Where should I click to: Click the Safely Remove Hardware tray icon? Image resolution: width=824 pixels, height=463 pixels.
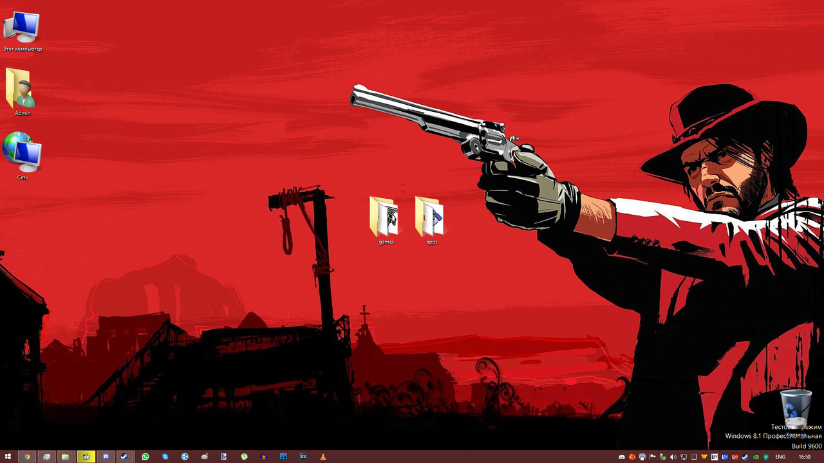pos(662,457)
